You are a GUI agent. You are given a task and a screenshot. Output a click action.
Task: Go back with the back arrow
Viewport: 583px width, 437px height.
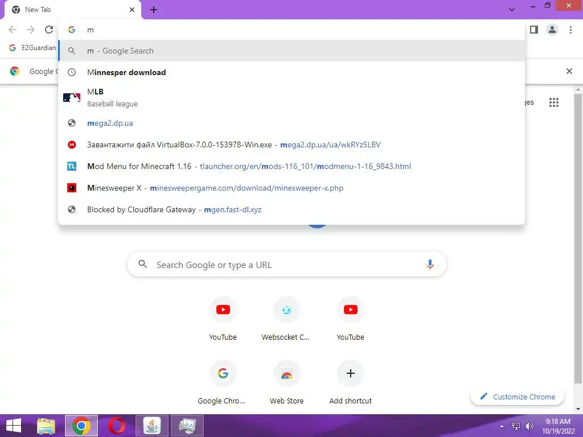point(13,30)
